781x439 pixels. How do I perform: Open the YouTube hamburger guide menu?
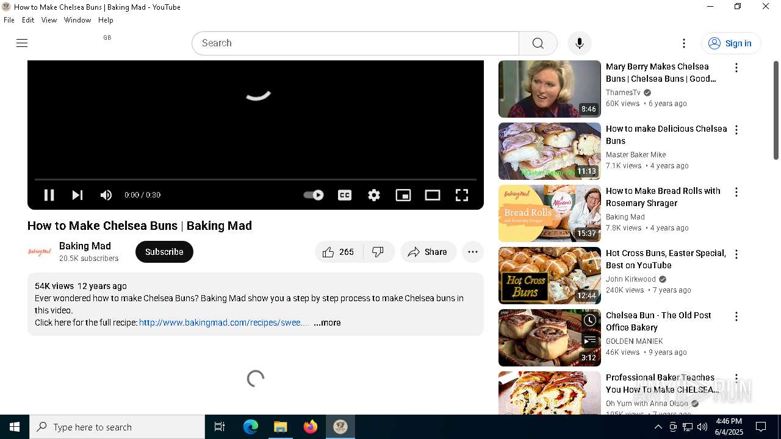click(x=22, y=43)
